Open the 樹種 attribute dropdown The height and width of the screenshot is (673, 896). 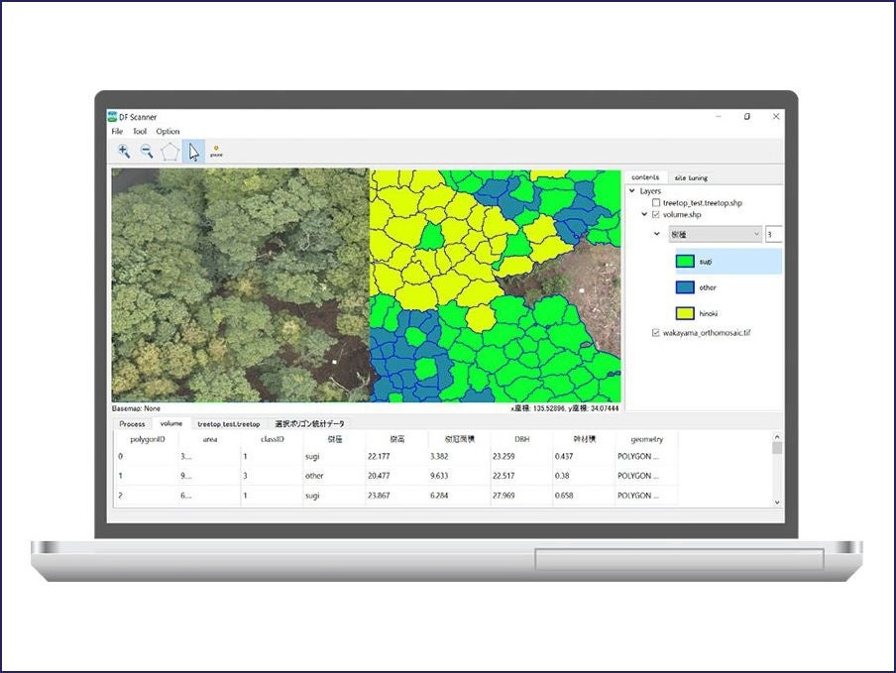(x=716, y=234)
